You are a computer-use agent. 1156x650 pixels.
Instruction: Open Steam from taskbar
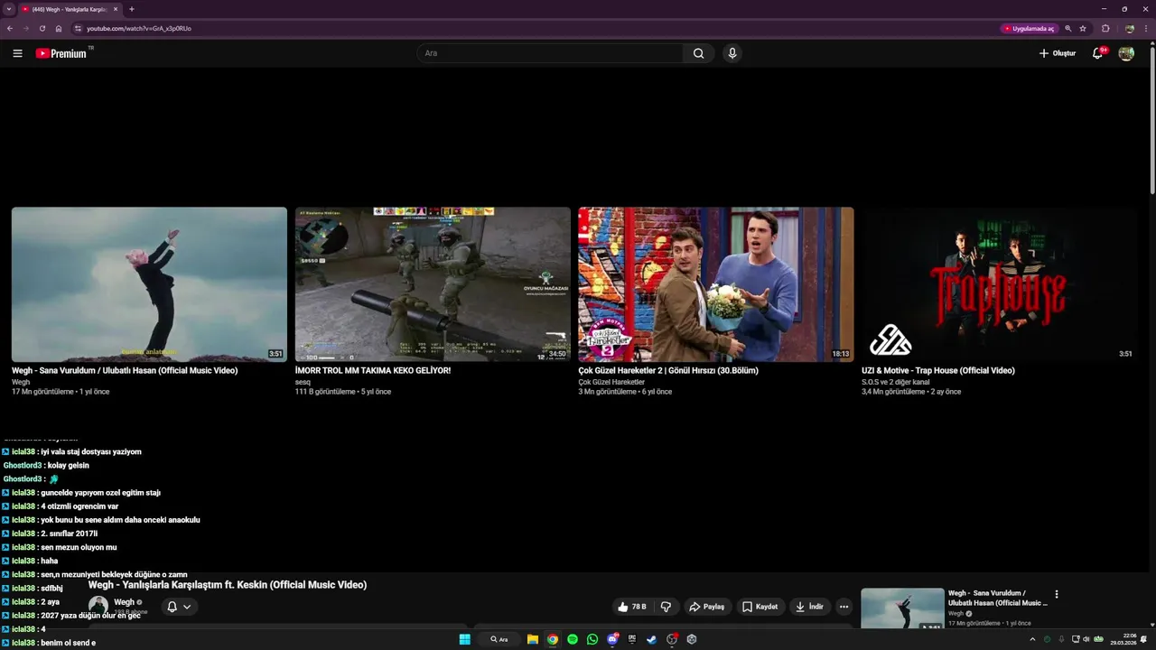pyautogui.click(x=652, y=639)
